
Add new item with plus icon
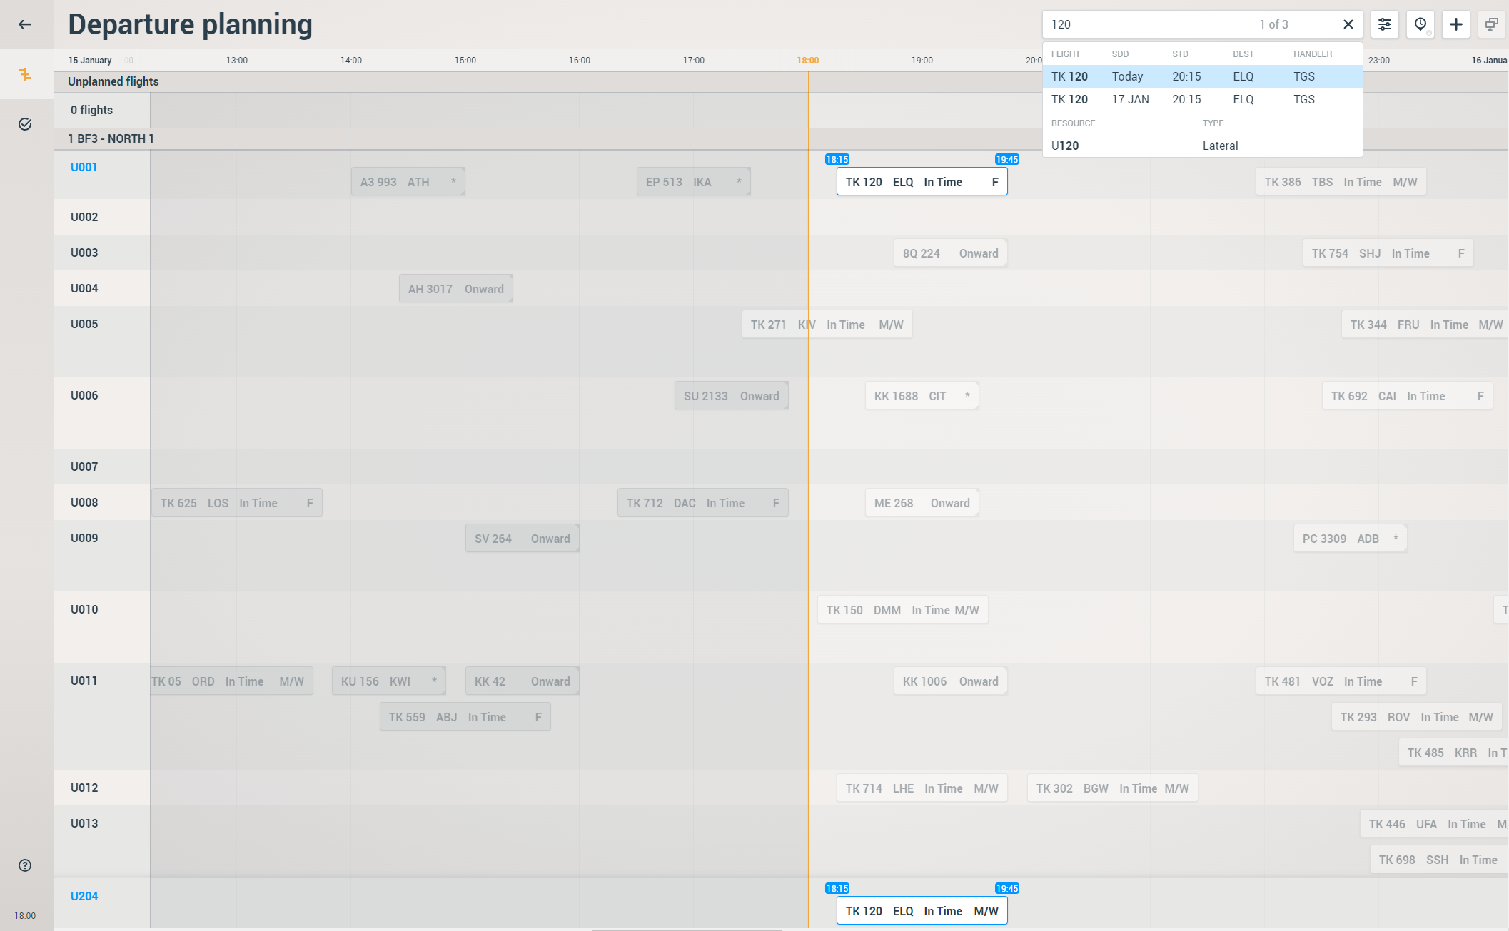pyautogui.click(x=1456, y=24)
